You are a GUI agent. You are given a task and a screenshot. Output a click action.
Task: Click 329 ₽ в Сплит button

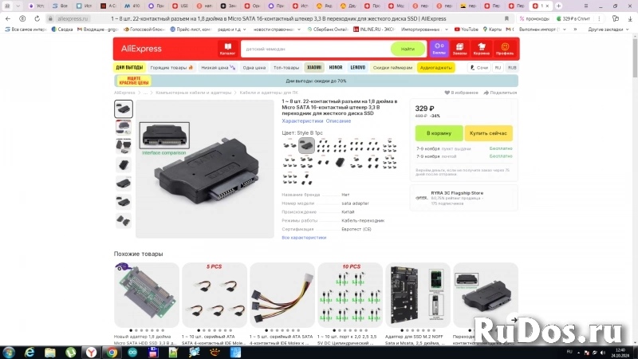click(573, 18)
